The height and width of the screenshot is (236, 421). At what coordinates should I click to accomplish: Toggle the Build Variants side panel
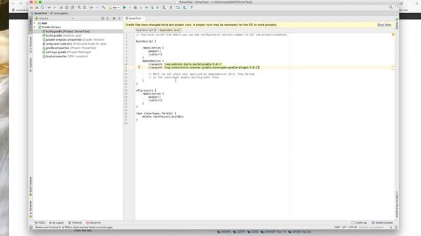(x=30, y=186)
